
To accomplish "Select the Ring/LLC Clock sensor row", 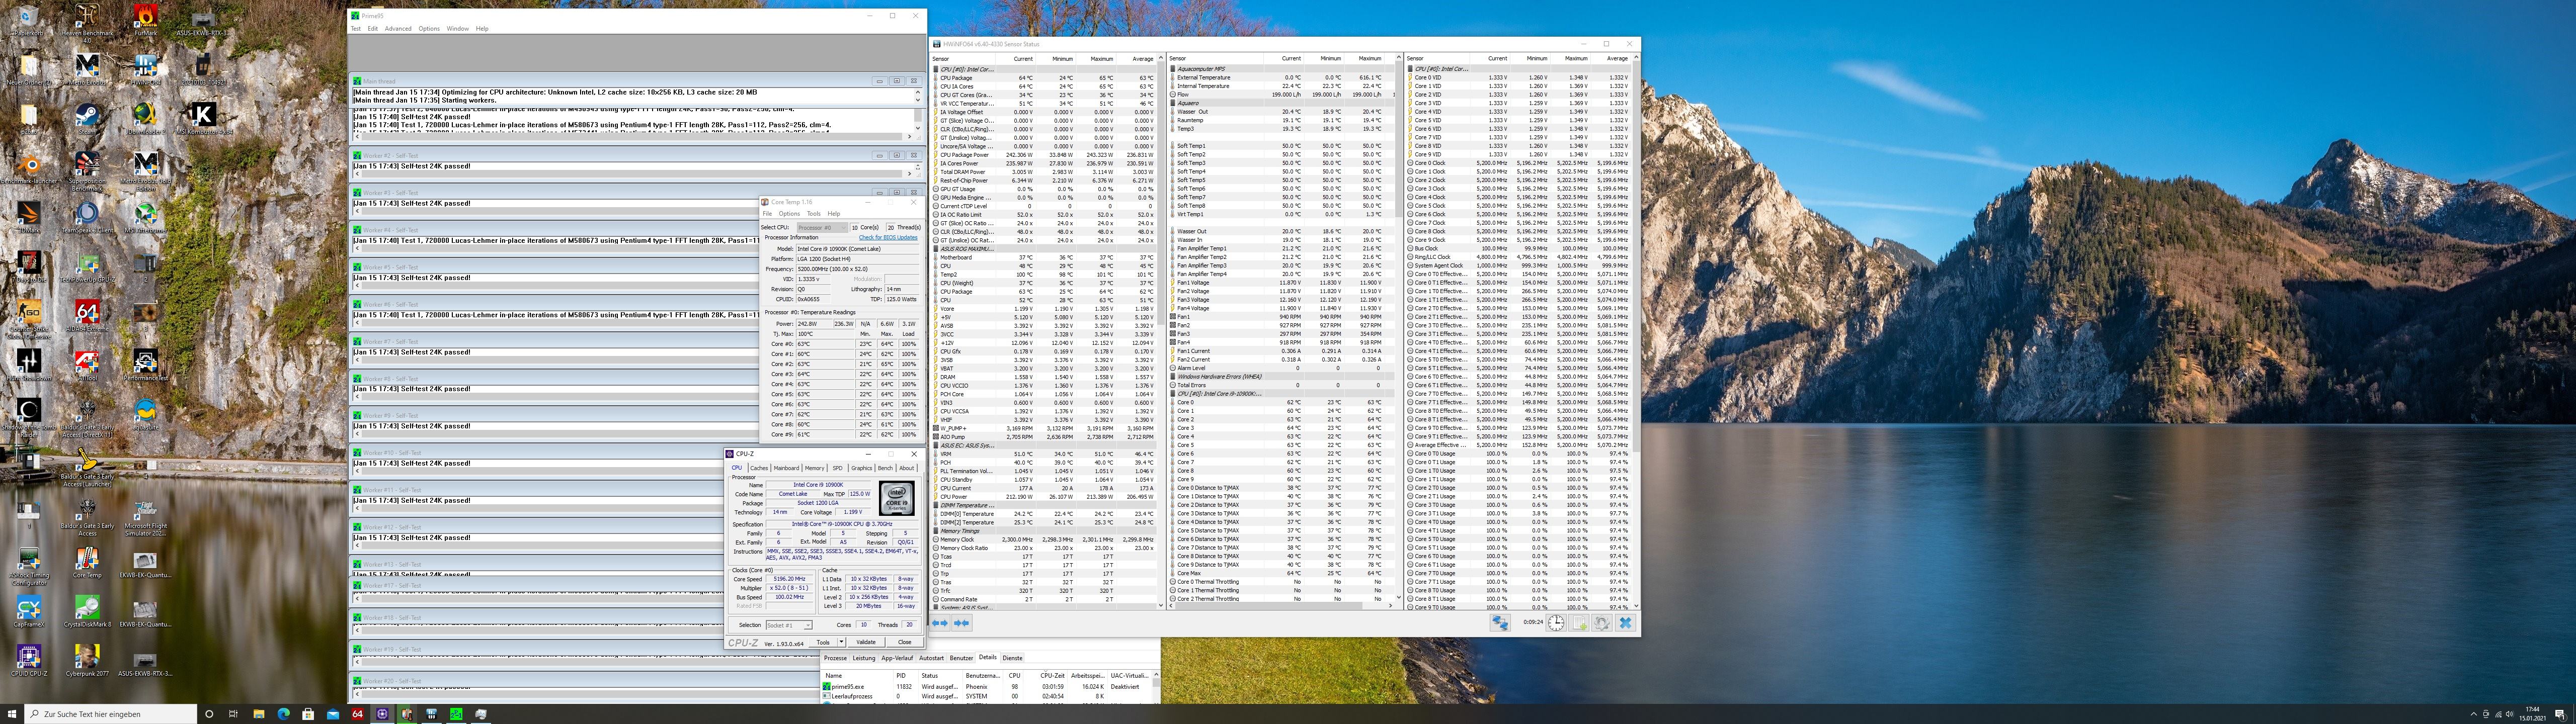I will click(x=1519, y=257).
